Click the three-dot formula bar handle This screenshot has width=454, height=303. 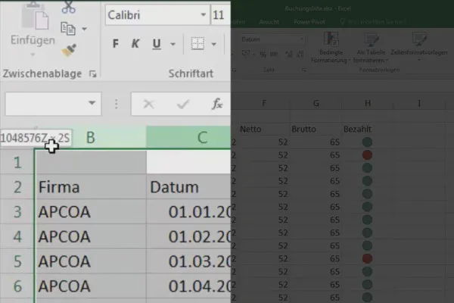(116, 104)
